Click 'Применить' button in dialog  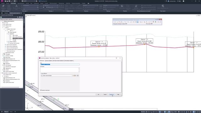pyautogui.click(x=111, y=94)
